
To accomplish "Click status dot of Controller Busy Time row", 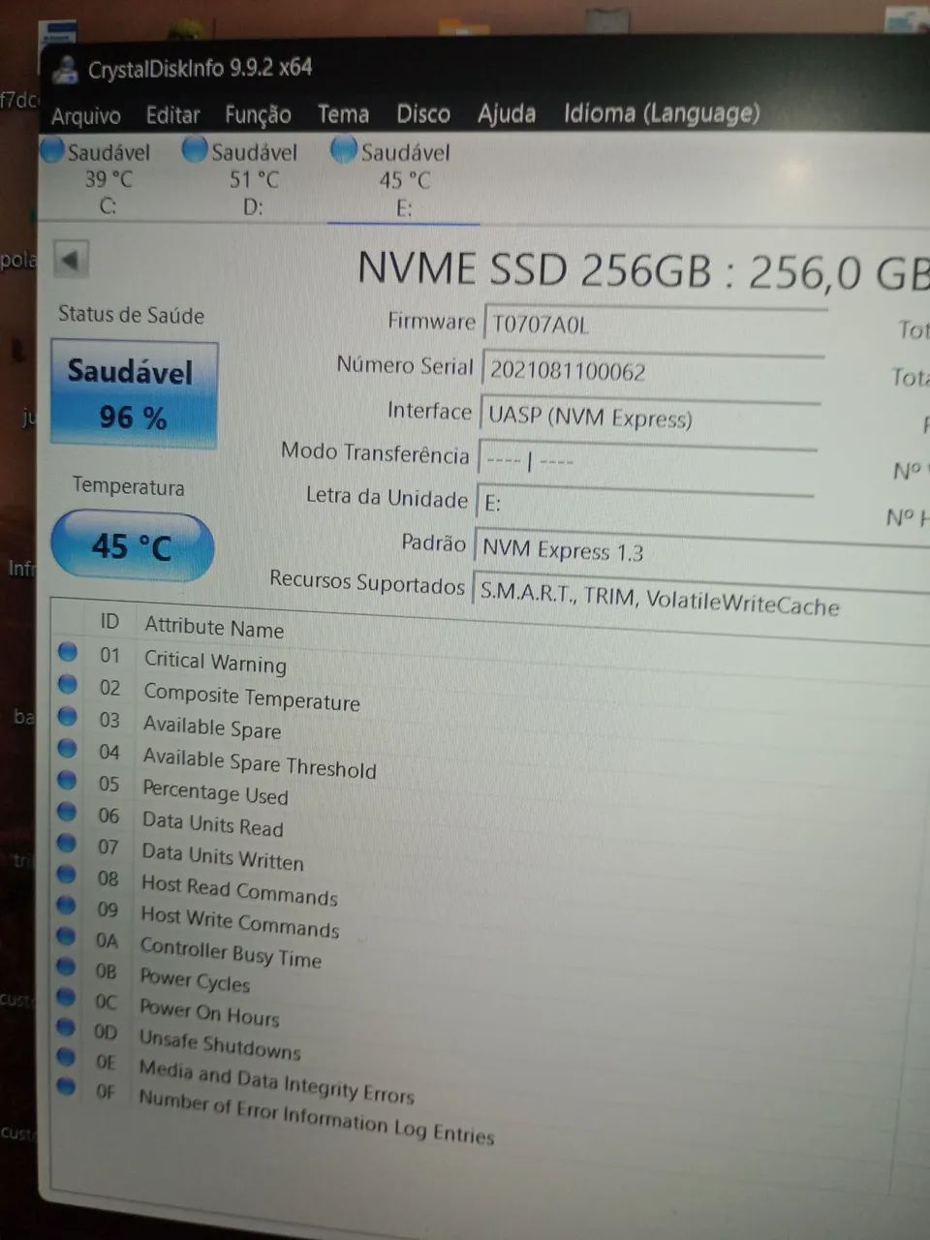I will click(66, 936).
